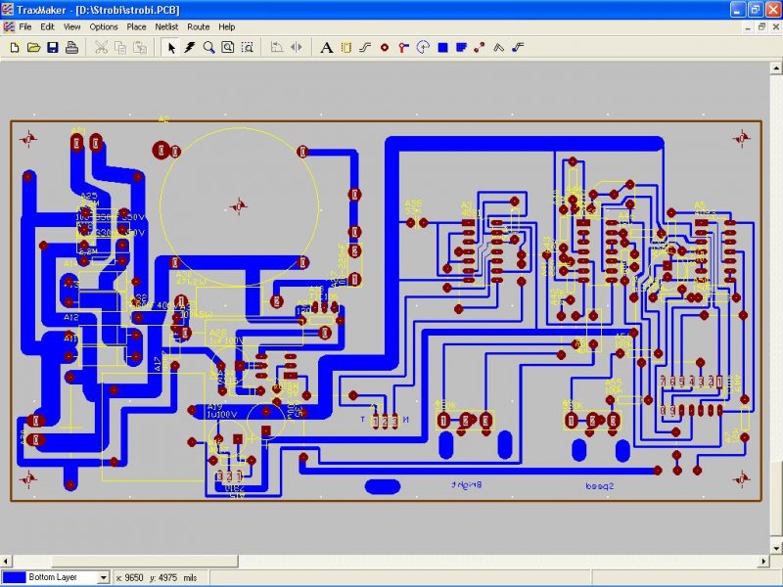
Task: Click the blue Bottom Layer color swatch
Action: coord(14,577)
